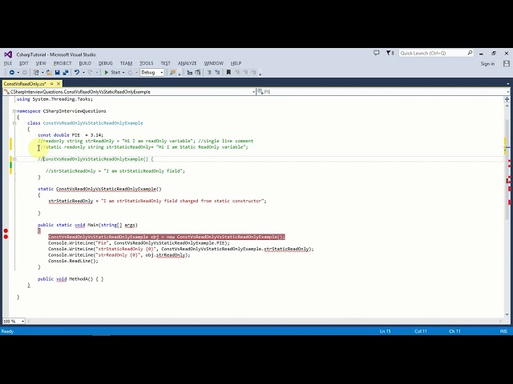513x384 pixels.
Task: Open the Navigate Backward history dropdown arrow
Action: [18, 73]
